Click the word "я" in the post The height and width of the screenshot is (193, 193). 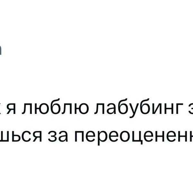point(11,109)
